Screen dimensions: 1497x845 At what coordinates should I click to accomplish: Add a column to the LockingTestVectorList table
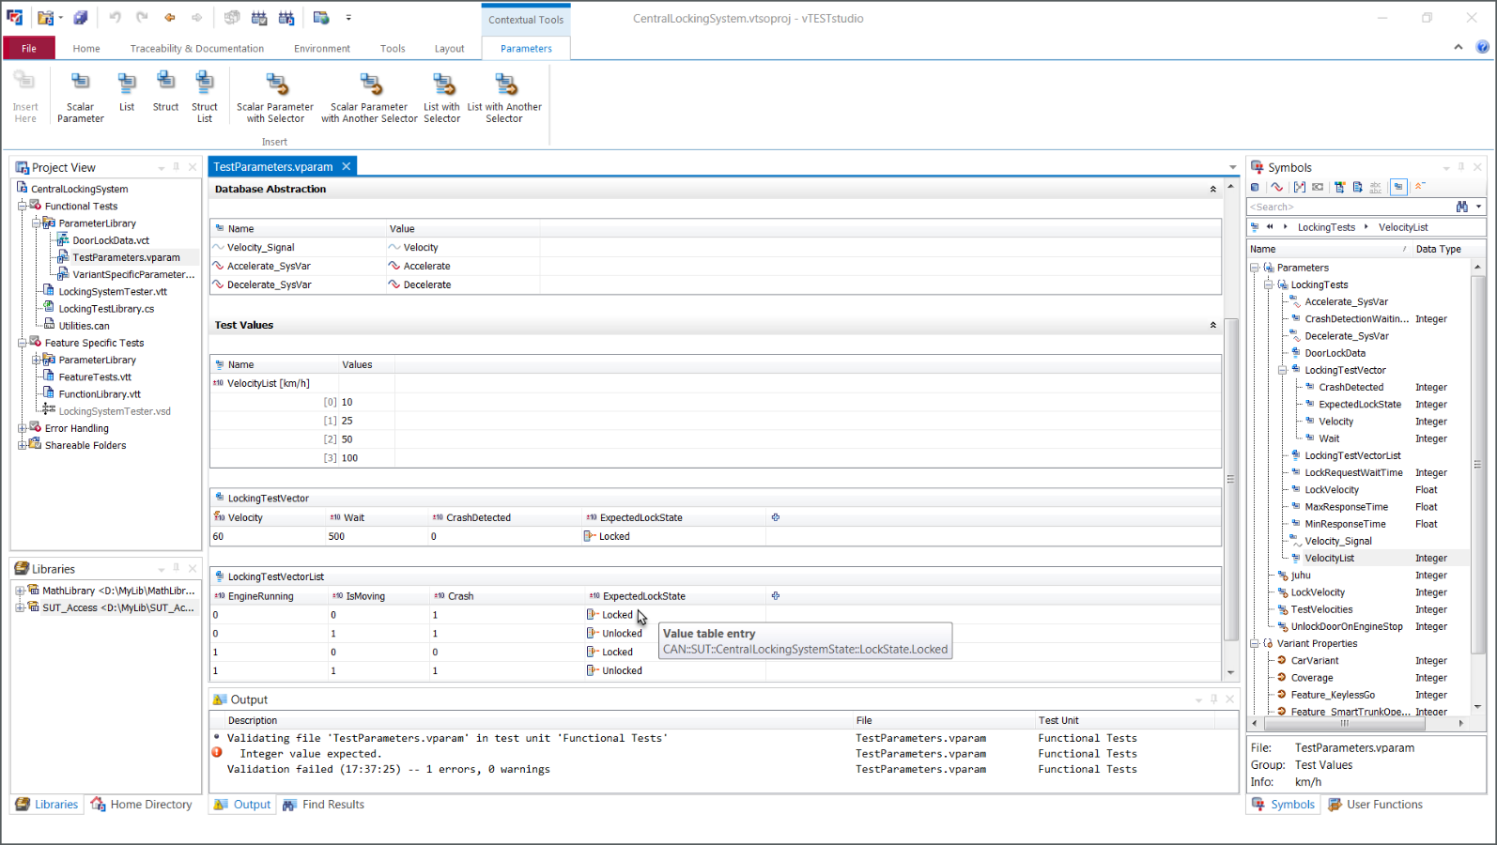(776, 595)
